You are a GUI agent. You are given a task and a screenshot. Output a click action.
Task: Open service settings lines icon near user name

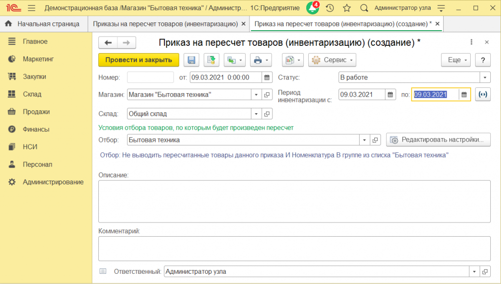441,8
